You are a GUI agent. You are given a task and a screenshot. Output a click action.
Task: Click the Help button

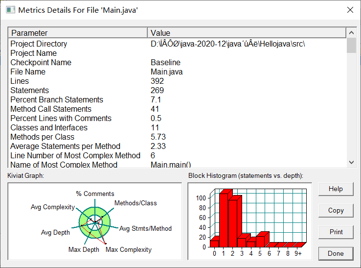pyautogui.click(x=336, y=189)
